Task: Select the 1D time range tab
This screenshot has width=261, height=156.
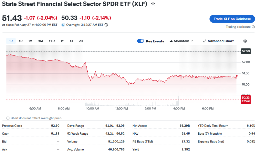Action: [11, 41]
